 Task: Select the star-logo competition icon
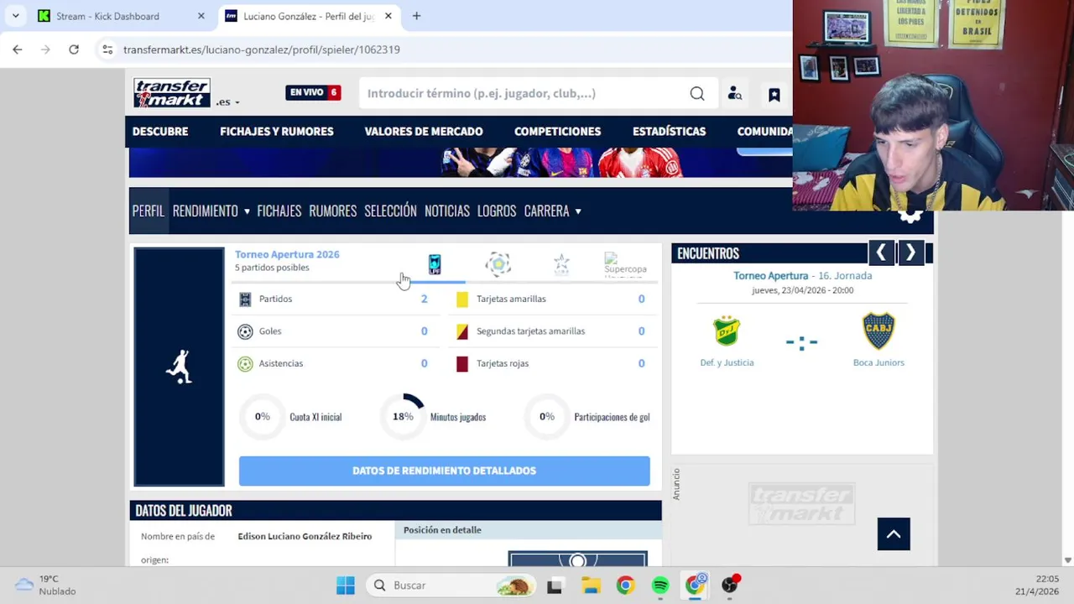click(561, 265)
